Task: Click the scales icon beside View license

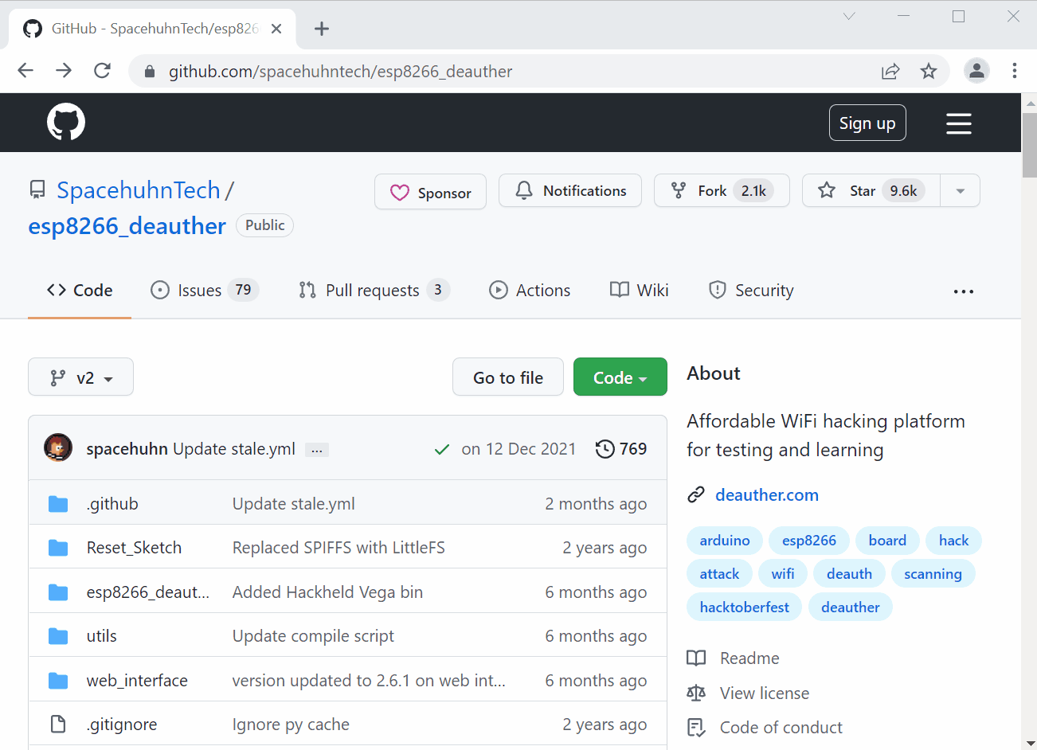Action: click(x=696, y=693)
